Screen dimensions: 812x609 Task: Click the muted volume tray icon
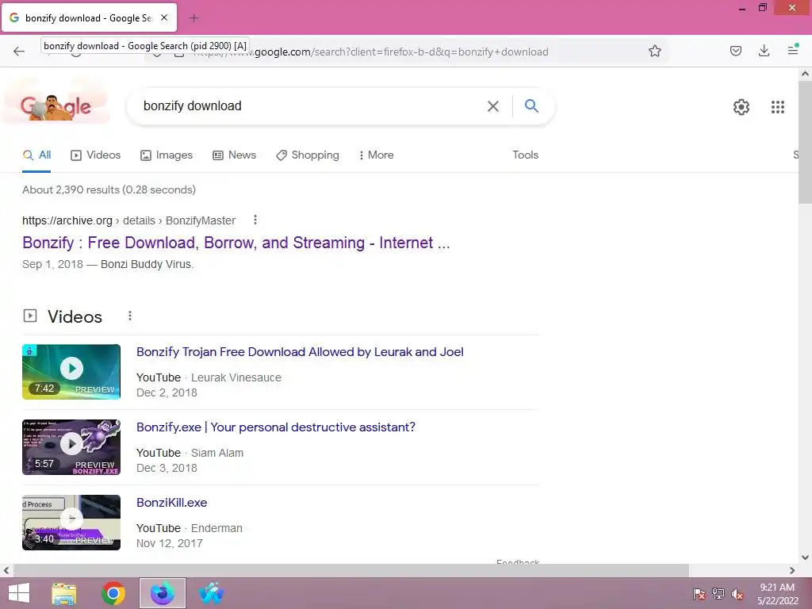point(737,594)
